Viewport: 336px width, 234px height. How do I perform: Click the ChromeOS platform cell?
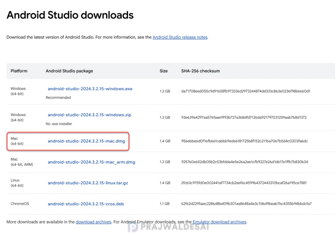[20, 204]
